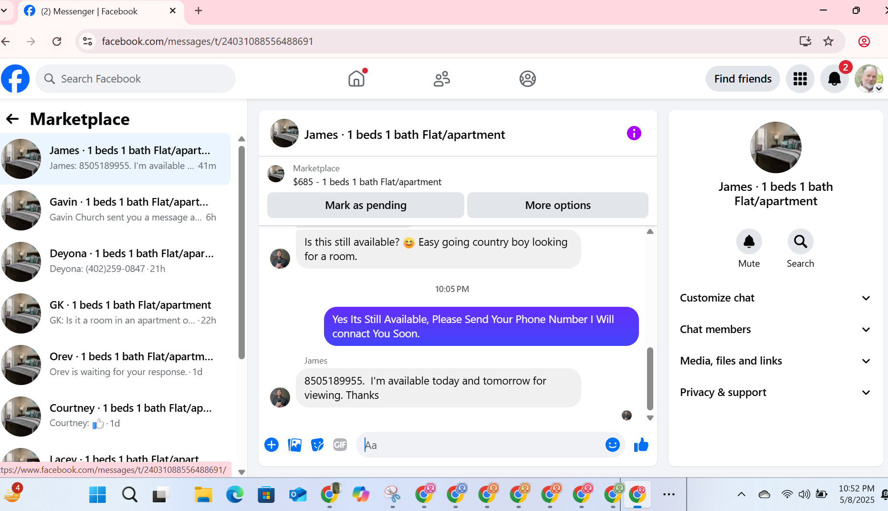Bookmark this tab with the star icon
This screenshot has height=511, width=888.
point(828,42)
